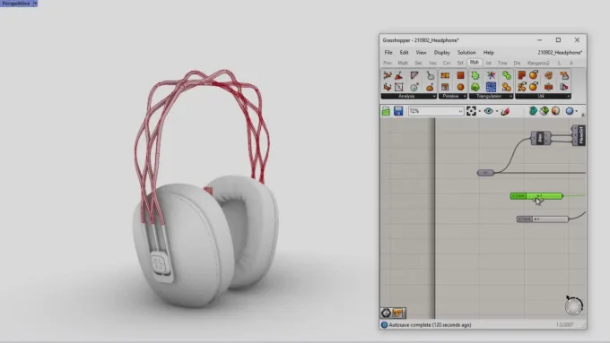The height and width of the screenshot is (343, 610).
Task: Click the eye icon for named views
Action: coord(489,111)
